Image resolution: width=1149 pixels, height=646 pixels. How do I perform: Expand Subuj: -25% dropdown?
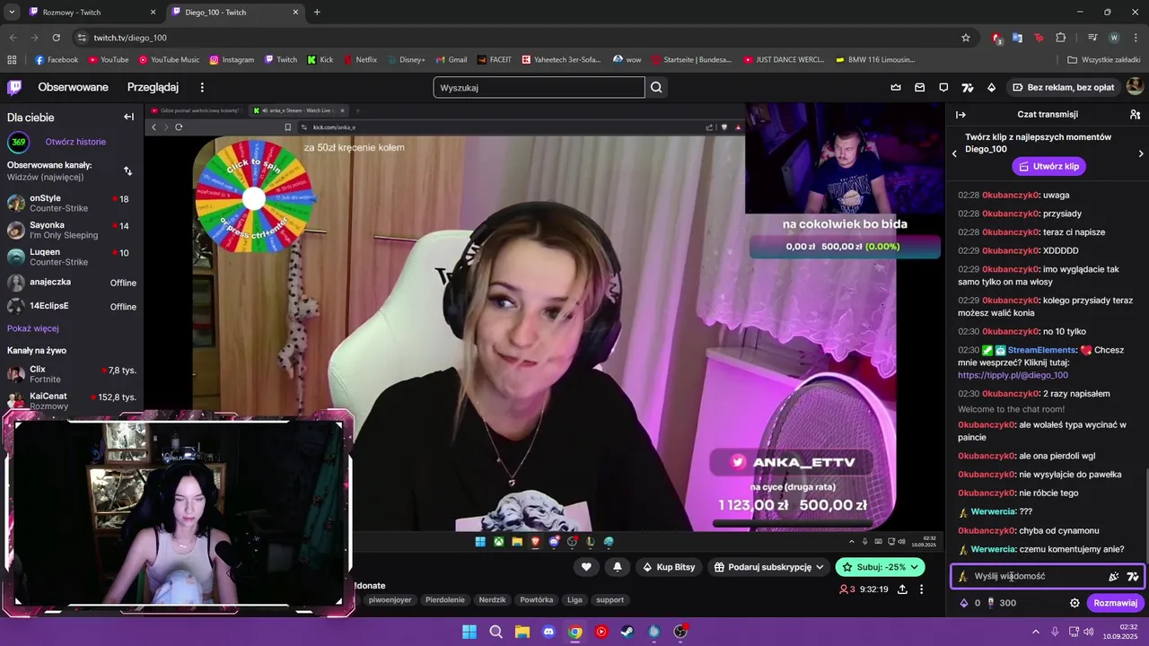tap(915, 567)
